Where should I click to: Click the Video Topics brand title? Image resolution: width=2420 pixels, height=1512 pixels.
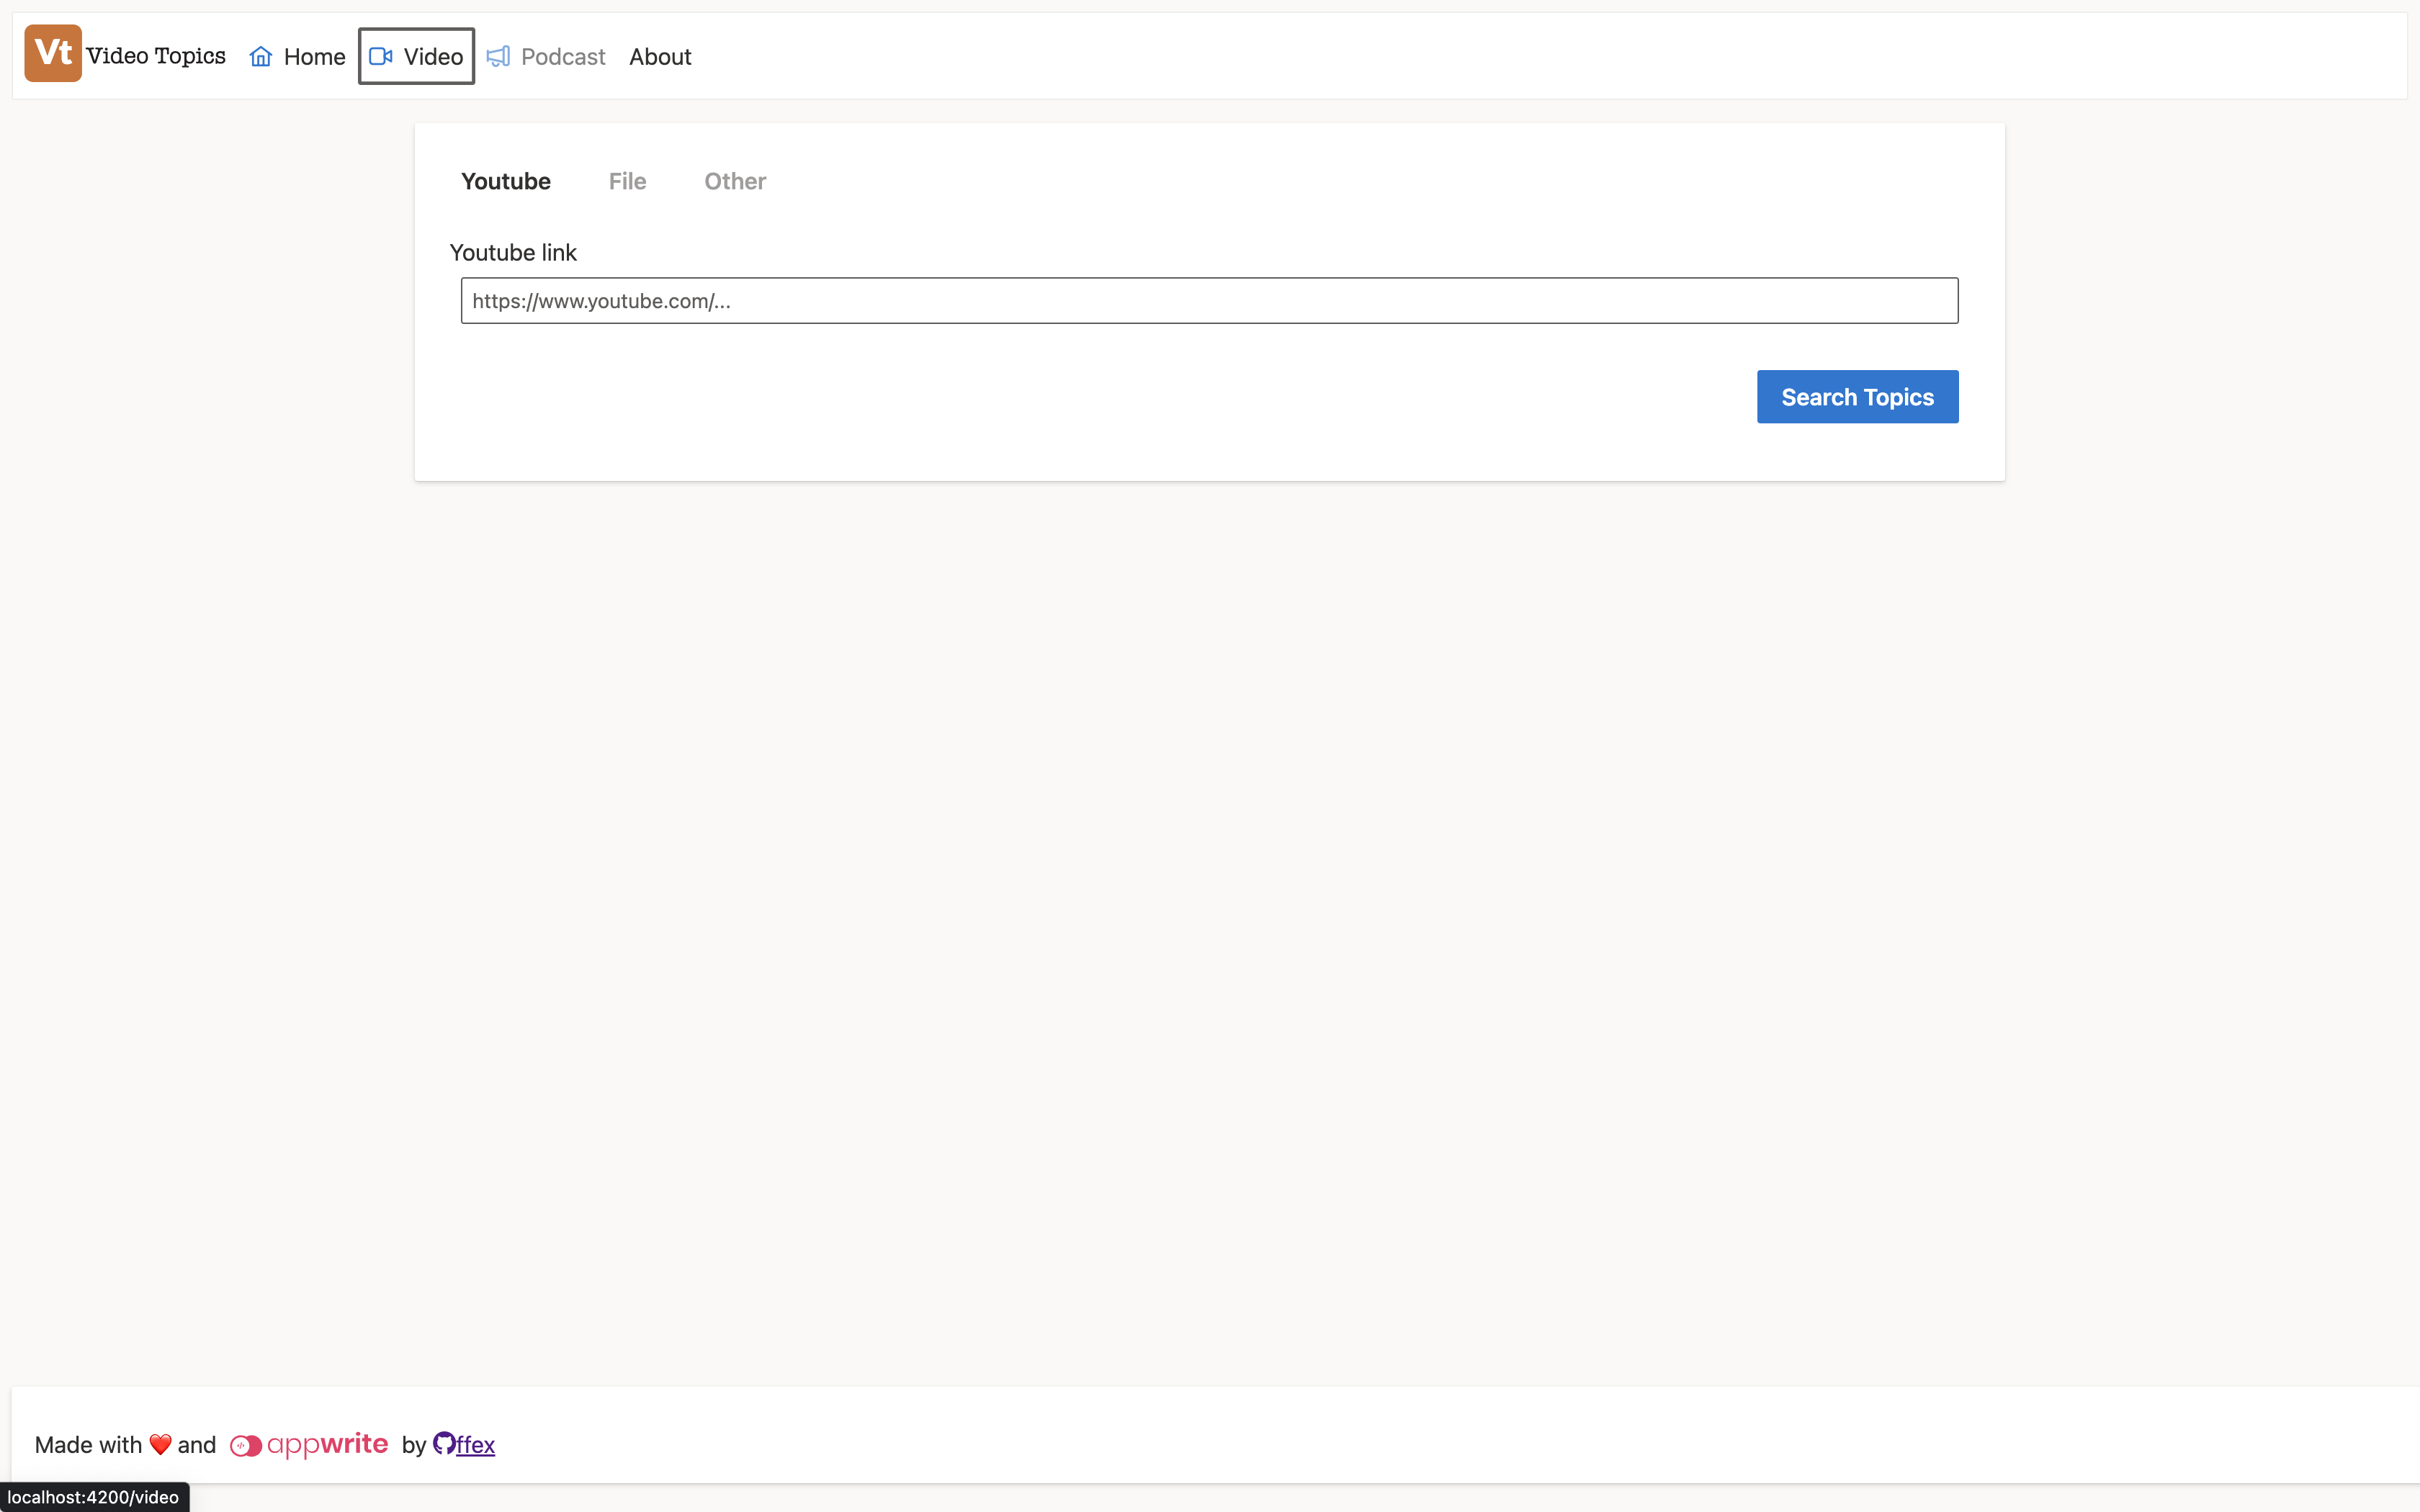[156, 56]
